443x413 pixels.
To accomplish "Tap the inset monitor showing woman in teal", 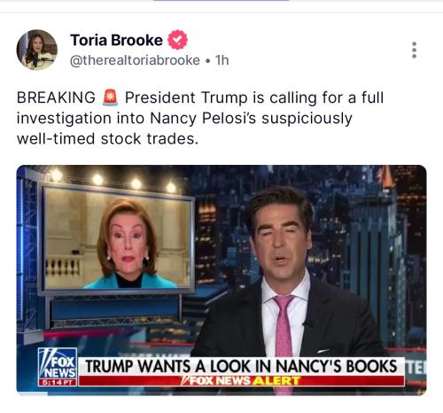I will tap(117, 239).
